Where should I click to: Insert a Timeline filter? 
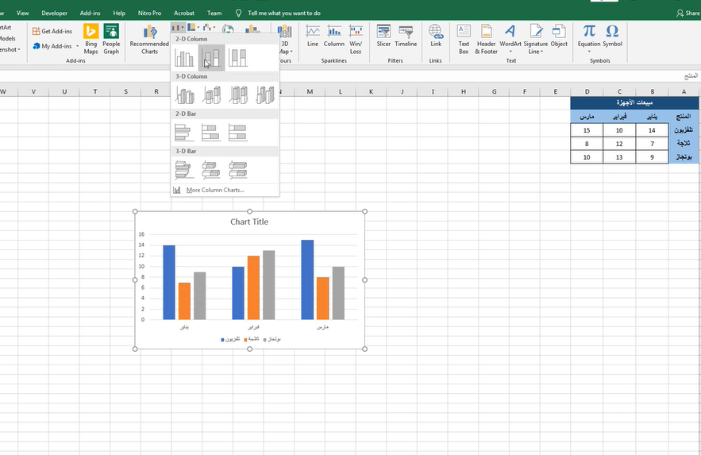406,36
